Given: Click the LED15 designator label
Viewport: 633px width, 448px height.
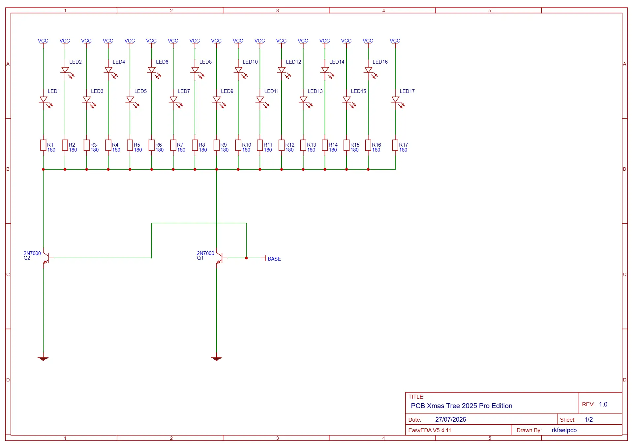Looking at the screenshot, I should (358, 91).
